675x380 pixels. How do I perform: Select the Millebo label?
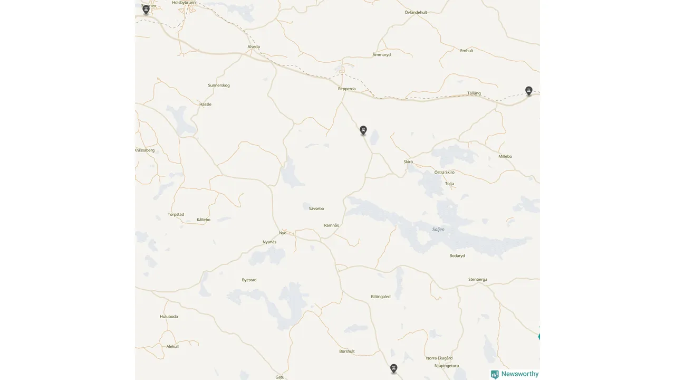click(x=505, y=156)
